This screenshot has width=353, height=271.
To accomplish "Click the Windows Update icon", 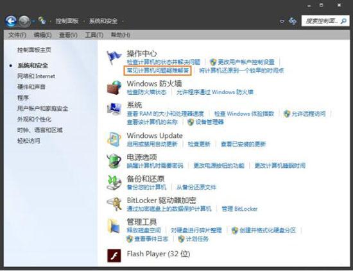I will pyautogui.click(x=114, y=140).
